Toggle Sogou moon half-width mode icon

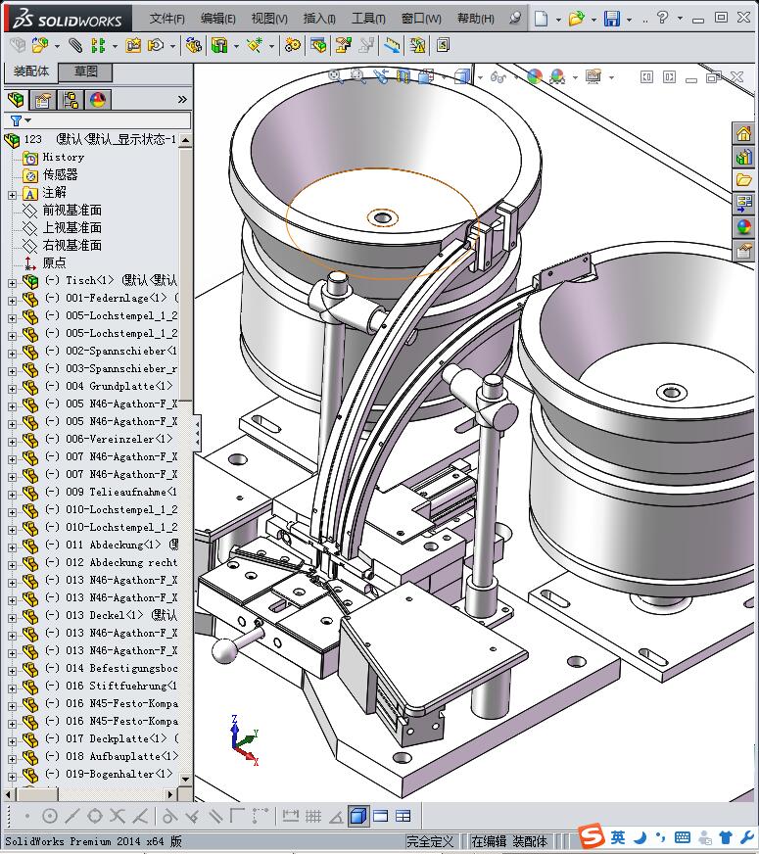coord(640,837)
